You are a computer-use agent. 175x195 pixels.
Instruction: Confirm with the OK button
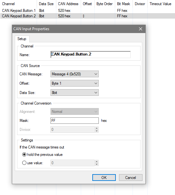104,177
